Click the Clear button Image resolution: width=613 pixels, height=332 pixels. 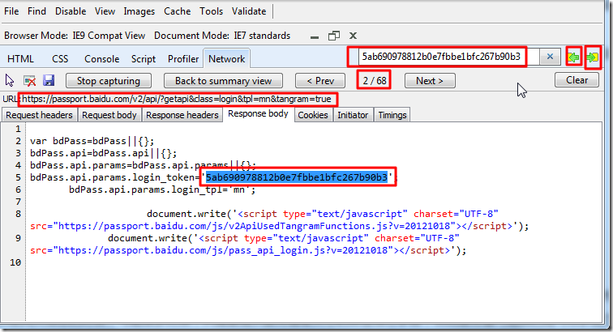click(577, 80)
